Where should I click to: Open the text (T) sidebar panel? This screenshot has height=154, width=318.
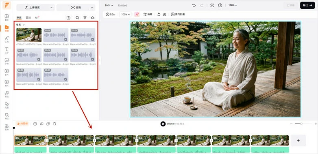coord(7,50)
